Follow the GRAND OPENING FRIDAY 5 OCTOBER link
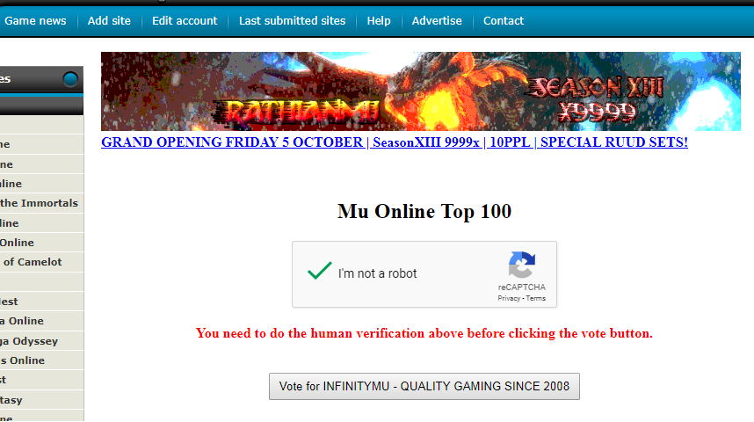The image size is (754, 422). pos(395,142)
